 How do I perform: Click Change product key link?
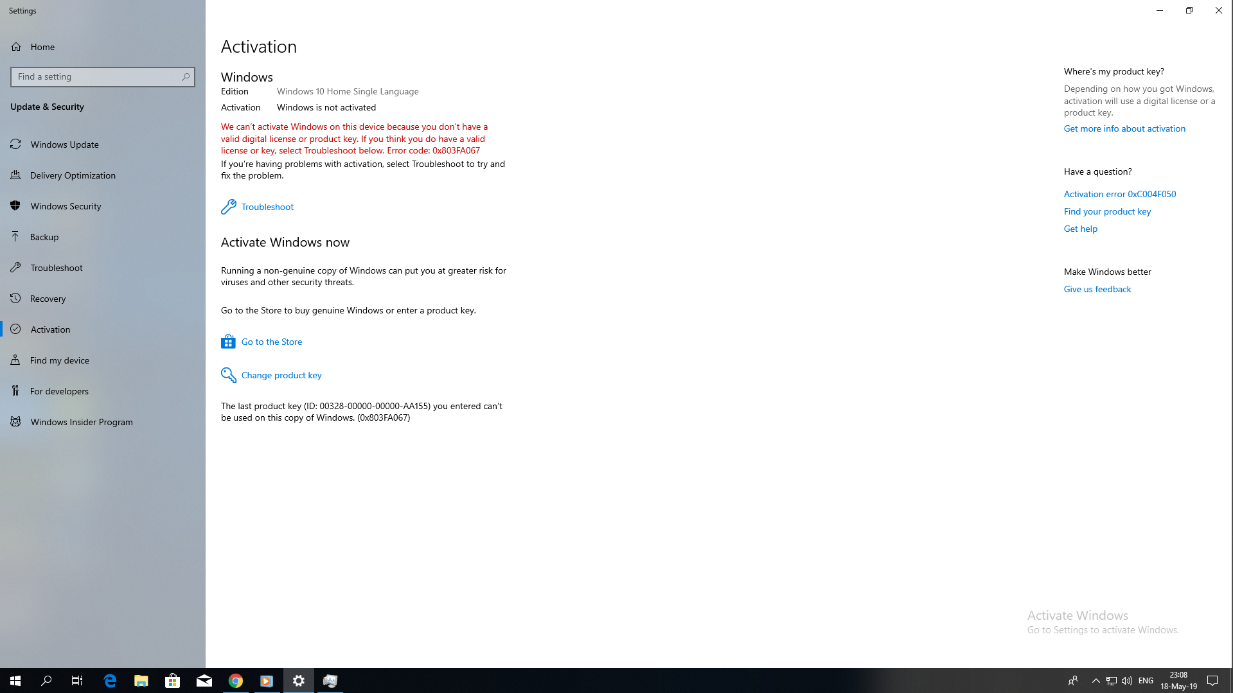(x=281, y=375)
